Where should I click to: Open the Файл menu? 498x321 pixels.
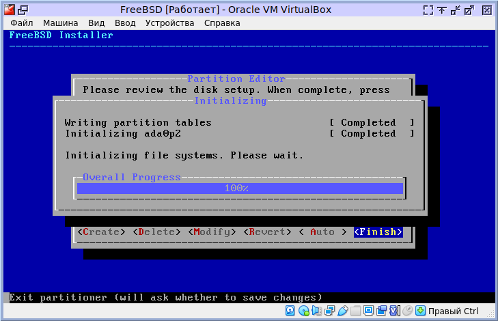click(22, 23)
